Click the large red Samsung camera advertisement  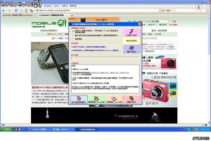[x=160, y=89]
